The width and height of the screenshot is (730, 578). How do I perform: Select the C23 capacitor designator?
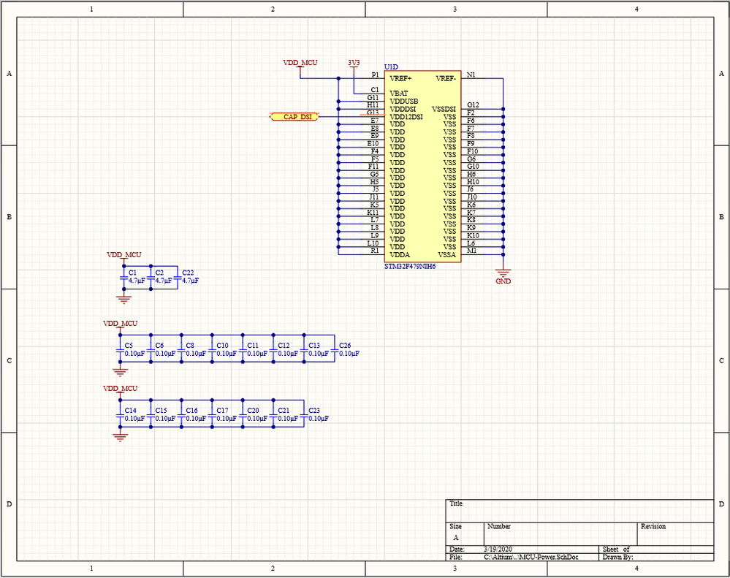(x=314, y=411)
